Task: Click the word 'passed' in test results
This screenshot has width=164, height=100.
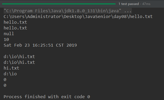Action: pos(133,4)
